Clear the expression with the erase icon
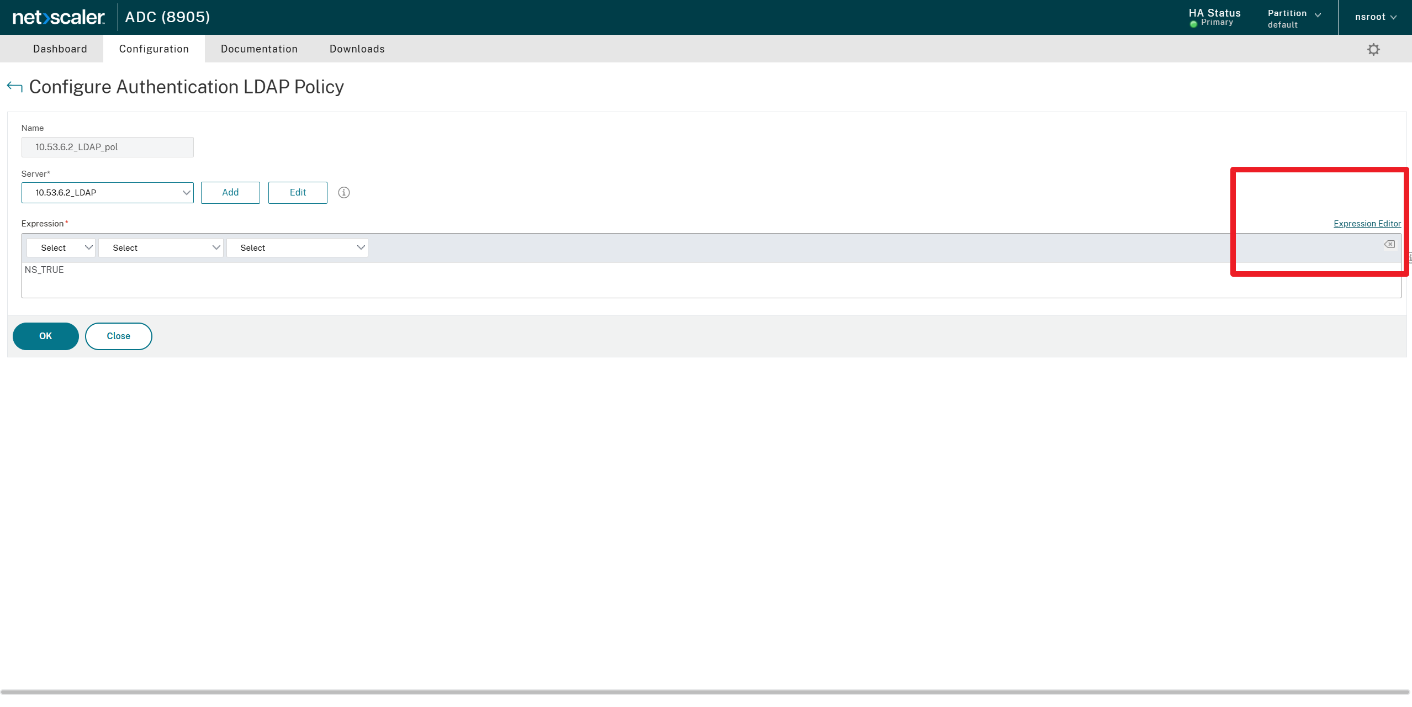 (x=1389, y=244)
